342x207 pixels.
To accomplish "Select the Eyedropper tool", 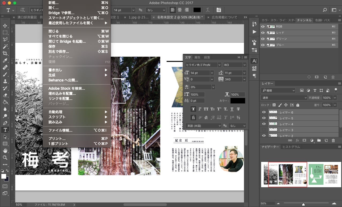I will click(x=5, y=60).
